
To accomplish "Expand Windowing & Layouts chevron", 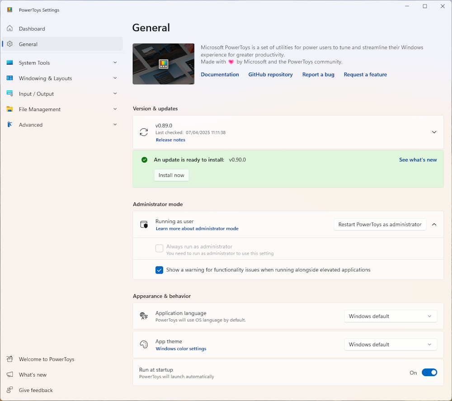I will pos(115,78).
